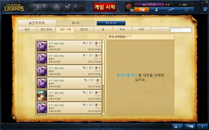Open the friends list buddy icon
This screenshot has width=209, height=130.
click(177, 126)
